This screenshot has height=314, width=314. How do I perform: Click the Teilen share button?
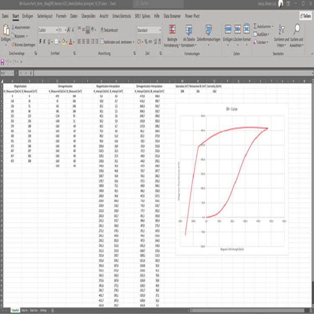(305, 15)
